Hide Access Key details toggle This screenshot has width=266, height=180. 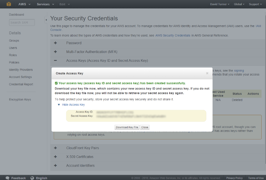coord(73,105)
